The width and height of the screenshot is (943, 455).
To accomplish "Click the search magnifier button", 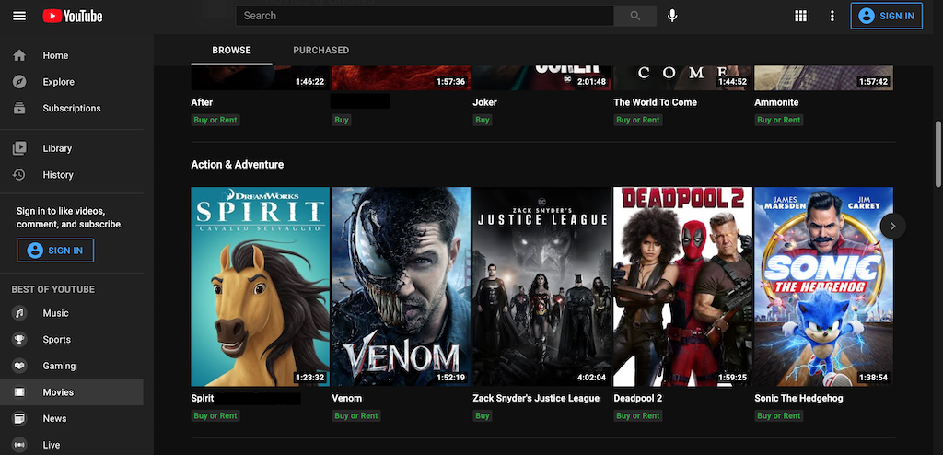I will 635,16.
